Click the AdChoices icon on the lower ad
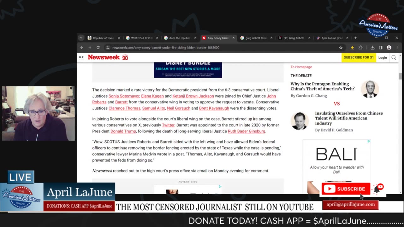The image size is (404, 227). coord(220,187)
